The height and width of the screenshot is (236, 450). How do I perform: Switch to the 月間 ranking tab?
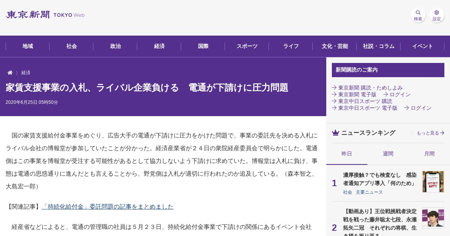point(429,154)
